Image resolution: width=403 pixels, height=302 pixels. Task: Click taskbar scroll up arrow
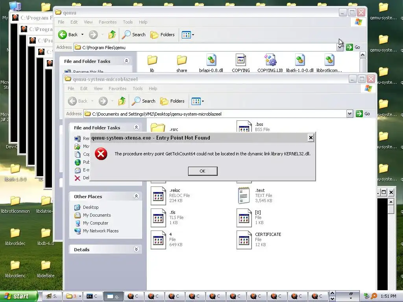(x=332, y=293)
